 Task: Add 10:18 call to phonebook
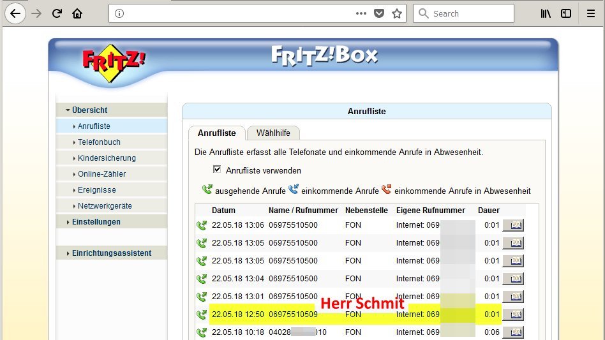513,332
